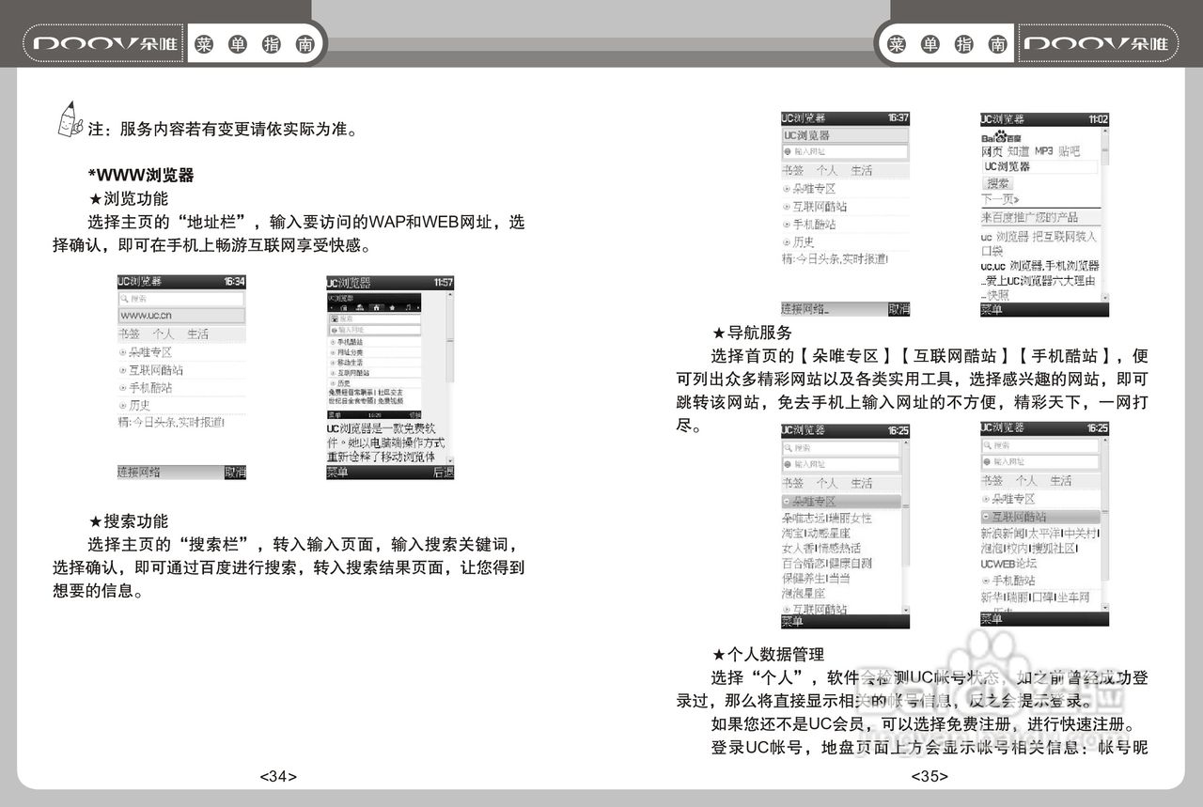The image size is (1203, 807).
Task: Select 生活 tab in the 16:37 screenshot
Action: [861, 170]
